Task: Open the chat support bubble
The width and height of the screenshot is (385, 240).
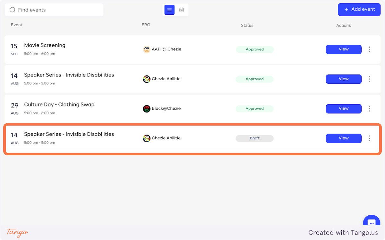Action: tap(371, 223)
